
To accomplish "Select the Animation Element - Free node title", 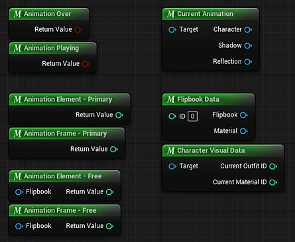I will (63, 176).
